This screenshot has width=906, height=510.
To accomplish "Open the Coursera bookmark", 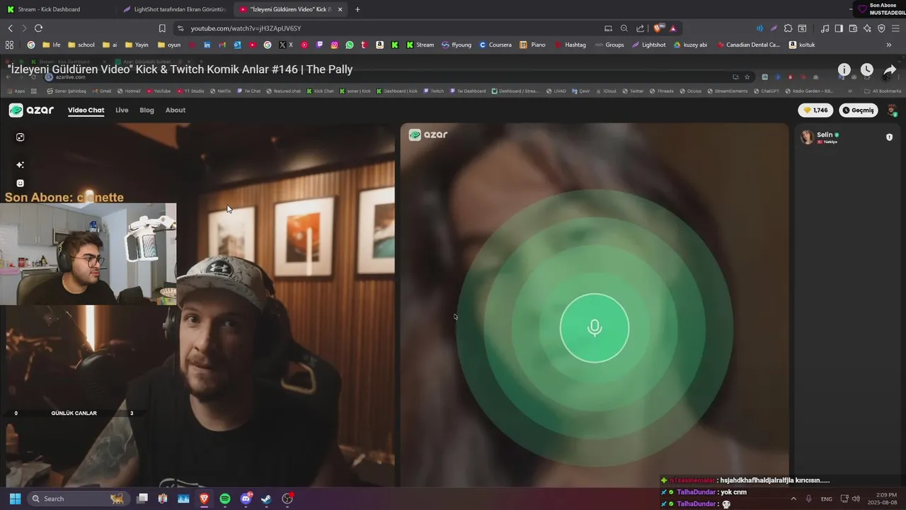I will (x=495, y=45).
